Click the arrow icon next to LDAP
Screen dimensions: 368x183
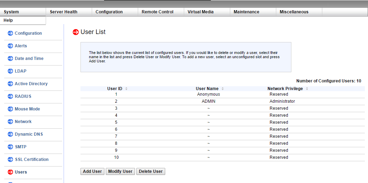pyautogui.click(x=10, y=71)
